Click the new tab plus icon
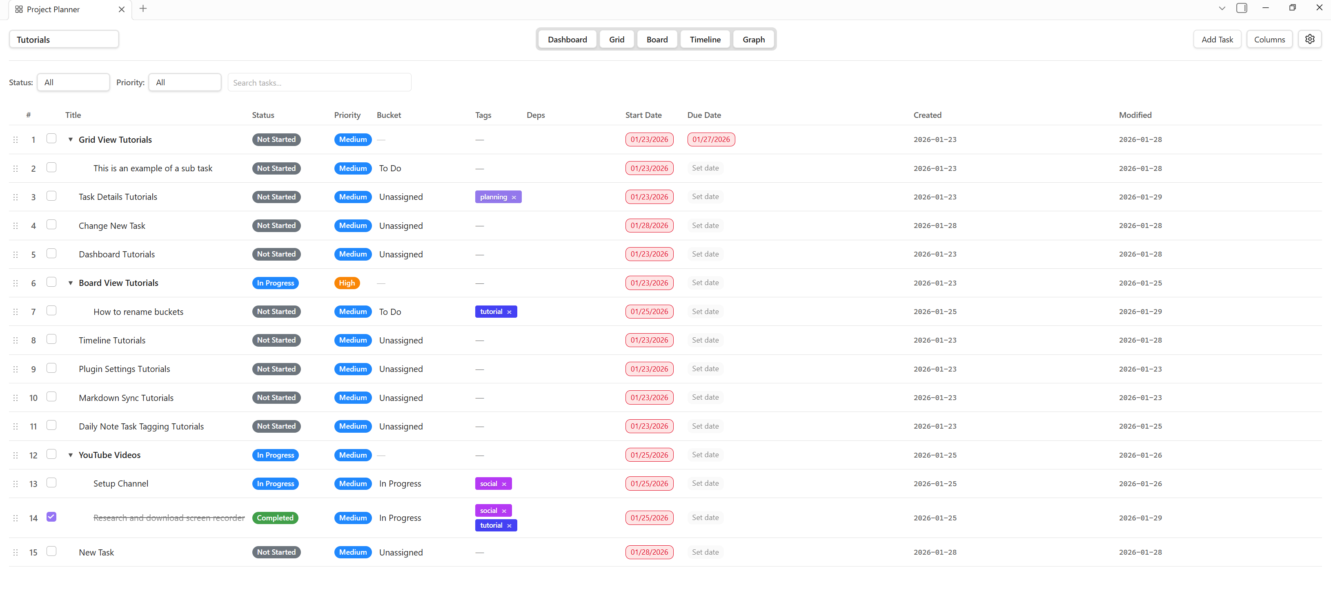Image resolution: width=1331 pixels, height=613 pixels. click(143, 9)
